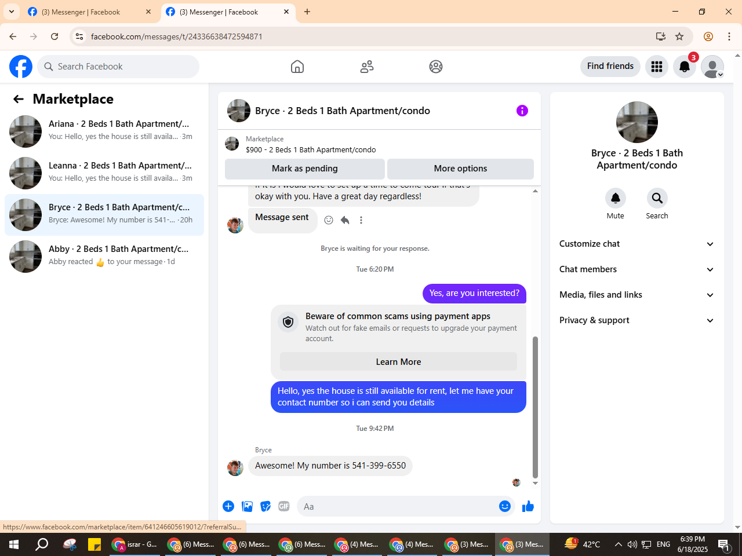Bookmark this page with the star icon
742x556 pixels.
tap(679, 36)
